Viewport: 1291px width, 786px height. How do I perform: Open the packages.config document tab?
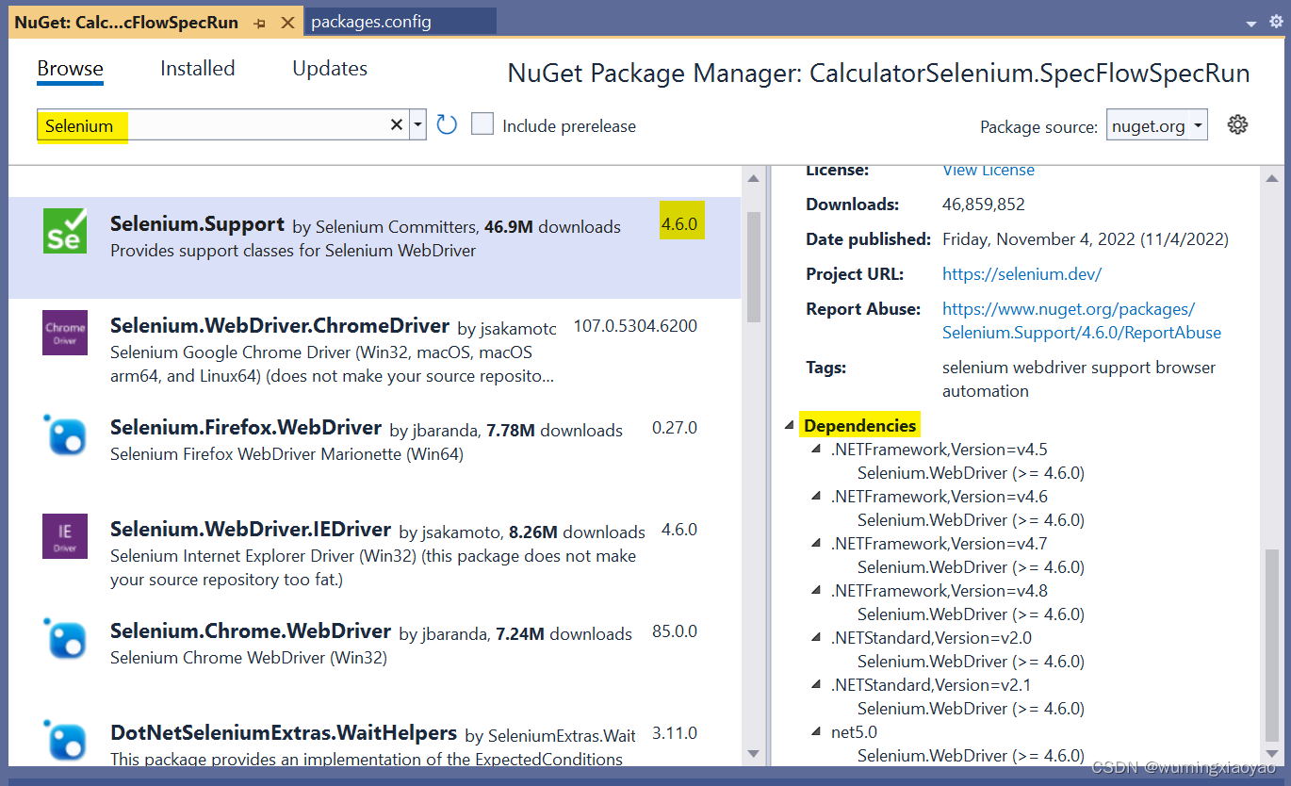point(400,22)
